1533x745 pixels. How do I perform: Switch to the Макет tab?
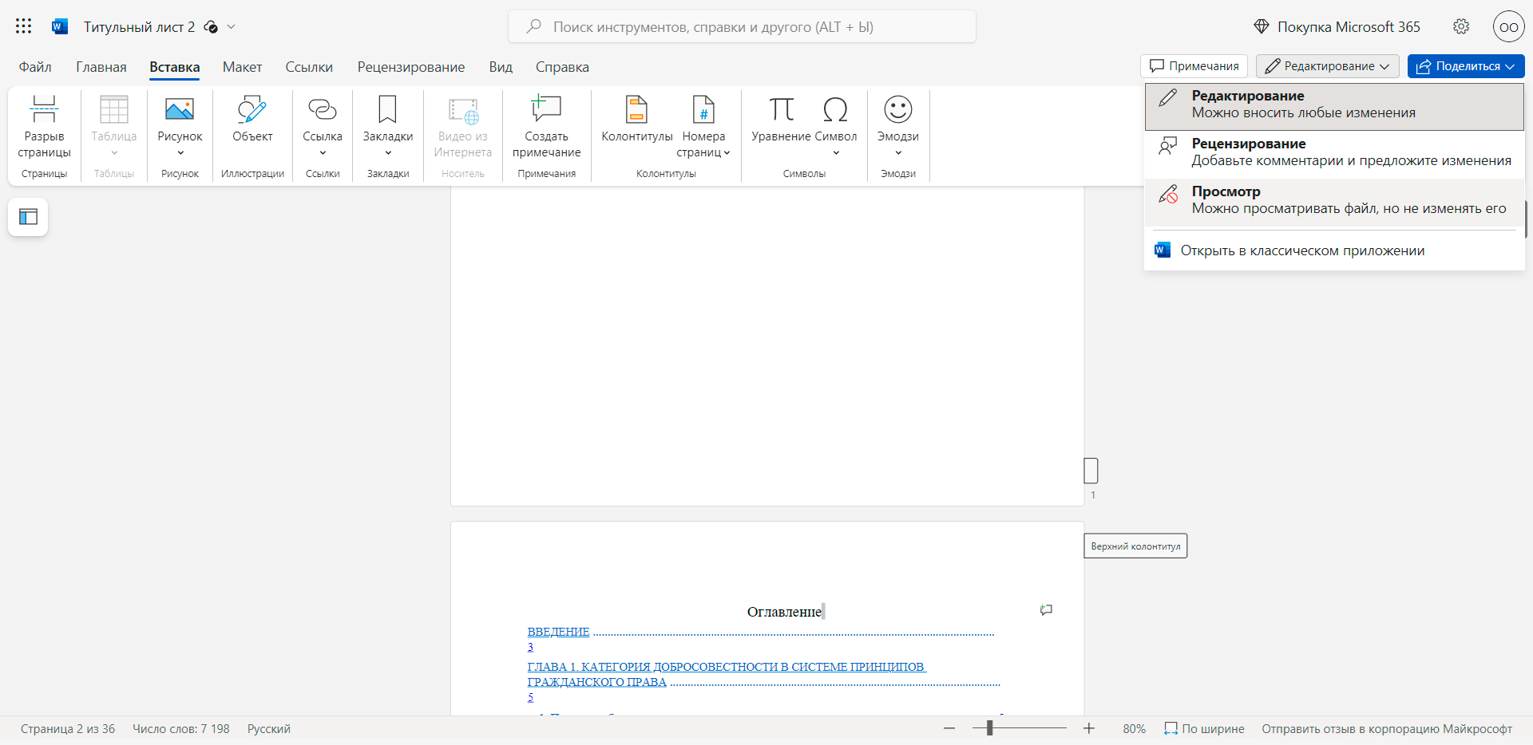[x=243, y=67]
